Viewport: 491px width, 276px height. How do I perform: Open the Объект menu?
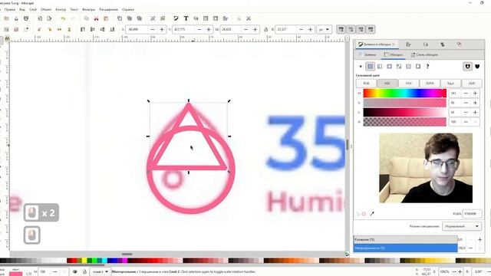(x=46, y=10)
